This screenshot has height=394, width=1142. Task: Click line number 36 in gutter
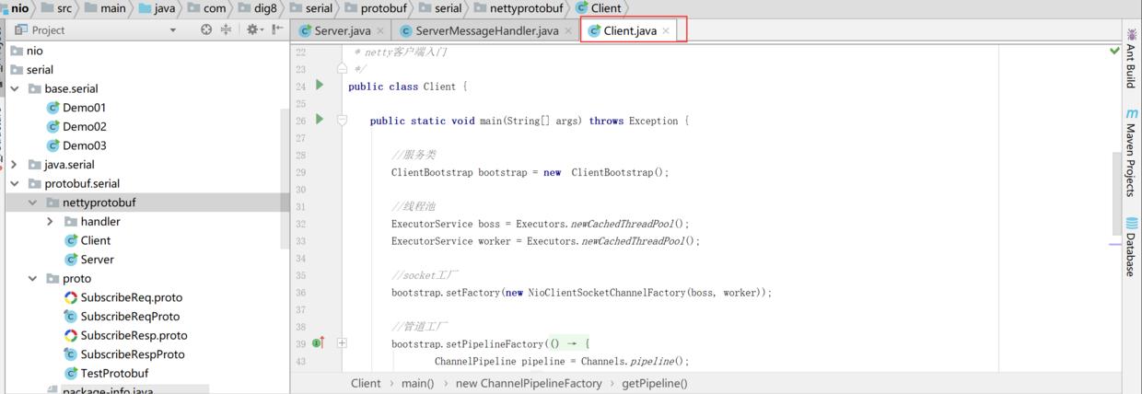pos(300,293)
